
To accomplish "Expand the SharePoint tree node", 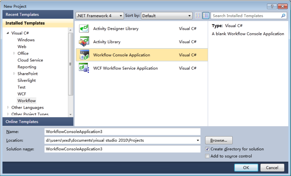I will (14, 74).
